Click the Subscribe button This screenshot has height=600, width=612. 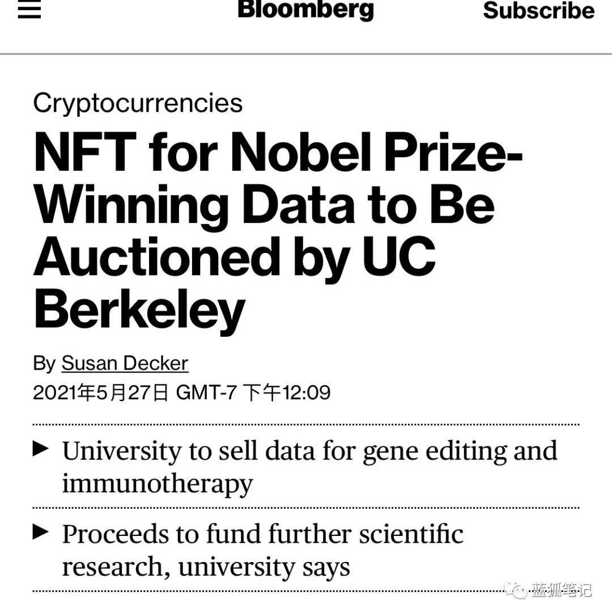[x=538, y=10]
